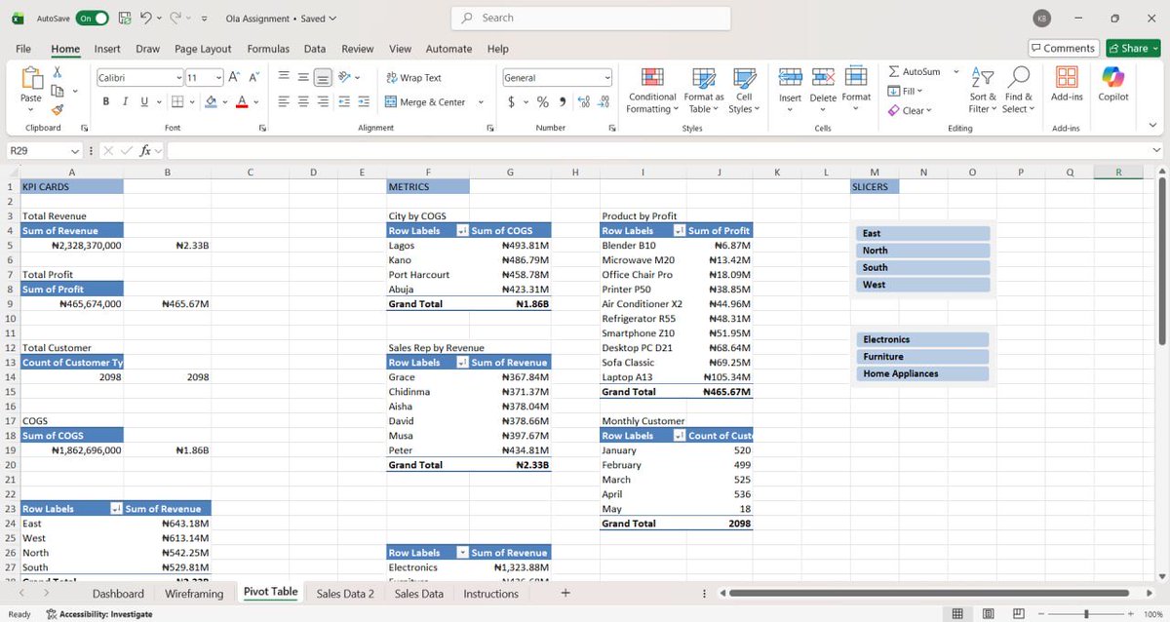The height and width of the screenshot is (622, 1170).
Task: Switch to Page Break Preview
Action: tap(1018, 614)
